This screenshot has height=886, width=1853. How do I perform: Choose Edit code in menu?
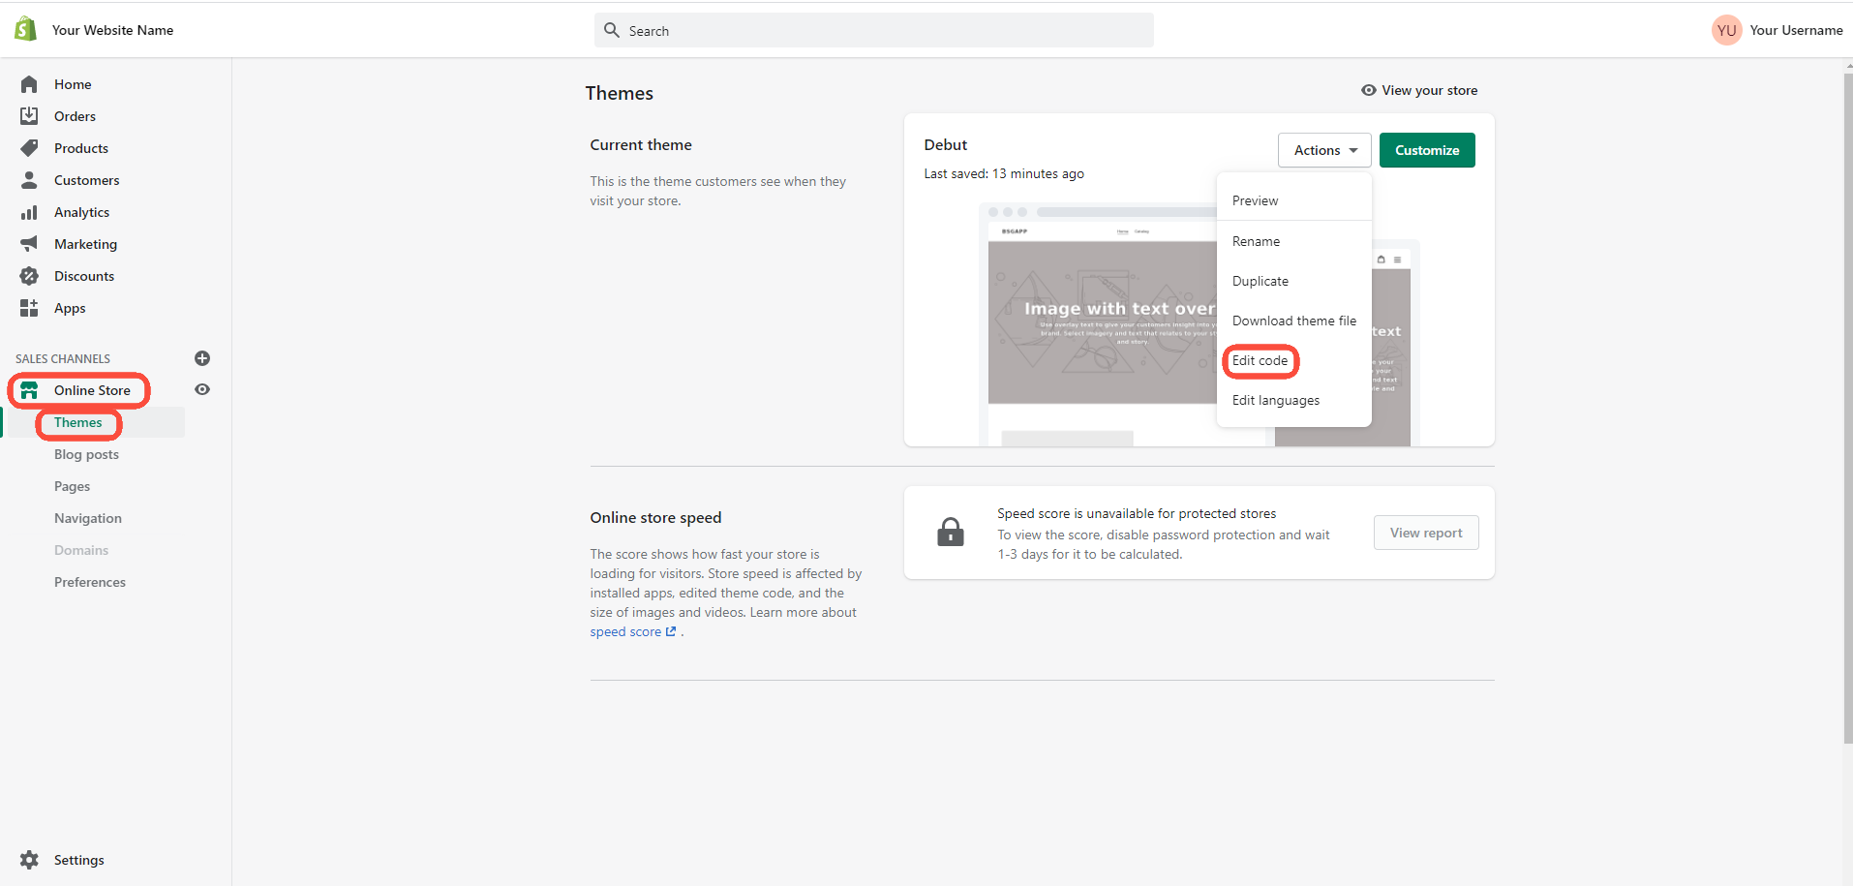pyautogui.click(x=1293, y=360)
